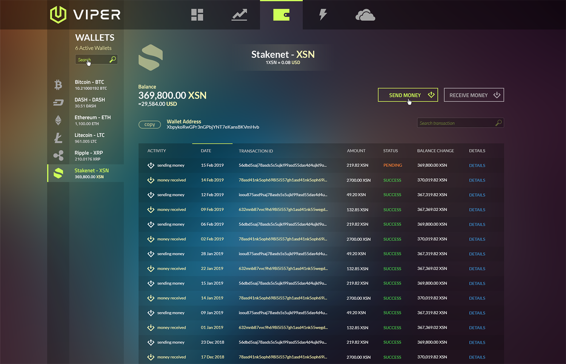Screen dimensions: 566x364
Task: Click received icon for 14 Feb 2019 row
Action: click(151, 180)
